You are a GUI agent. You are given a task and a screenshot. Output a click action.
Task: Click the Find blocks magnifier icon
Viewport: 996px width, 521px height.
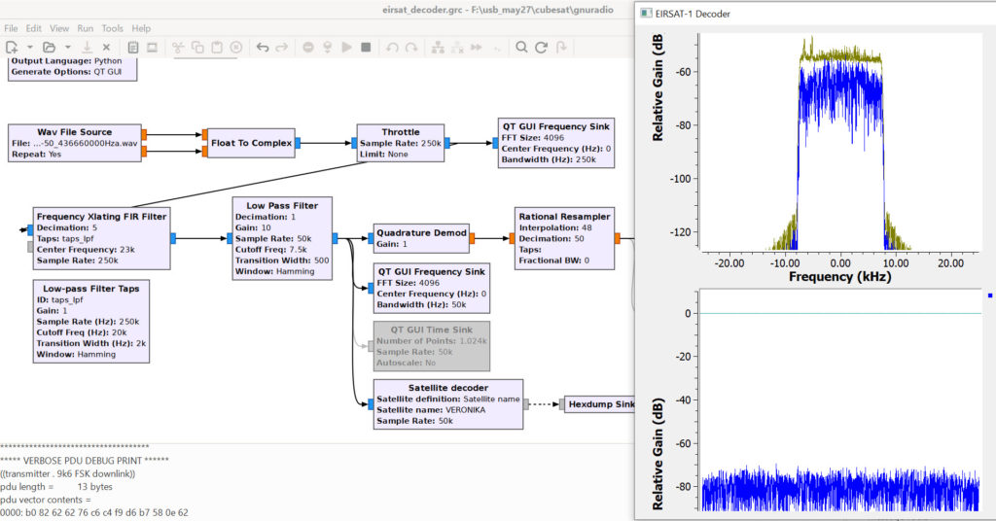click(x=522, y=47)
